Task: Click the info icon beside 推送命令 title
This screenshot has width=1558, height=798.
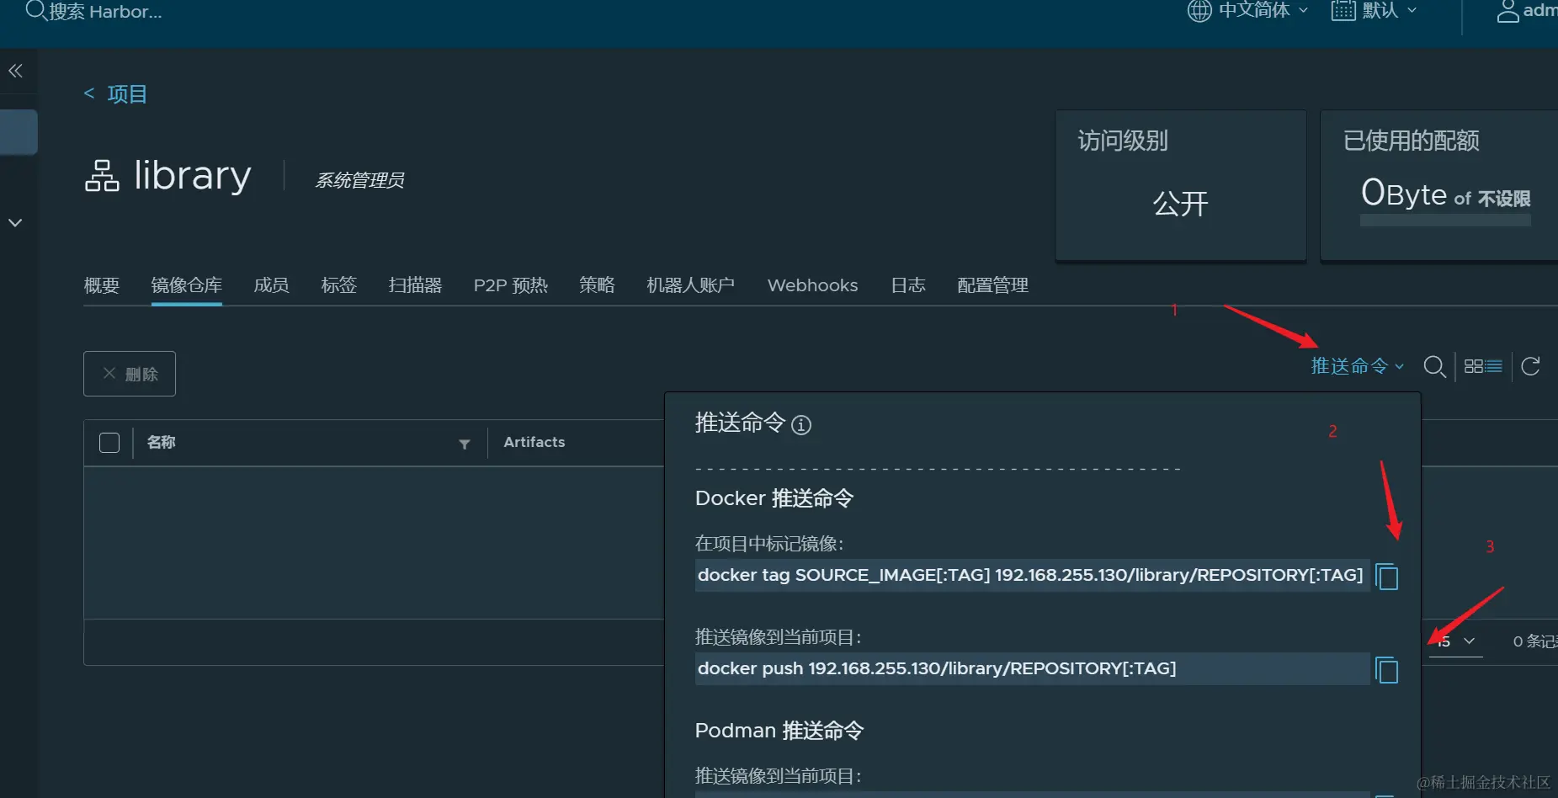Action: [x=801, y=425]
